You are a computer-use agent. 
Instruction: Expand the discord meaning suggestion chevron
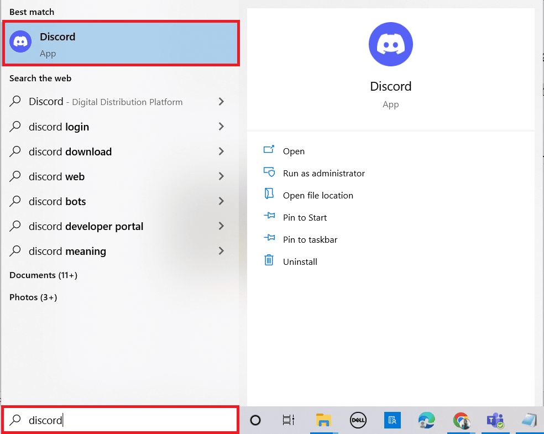[x=221, y=251]
